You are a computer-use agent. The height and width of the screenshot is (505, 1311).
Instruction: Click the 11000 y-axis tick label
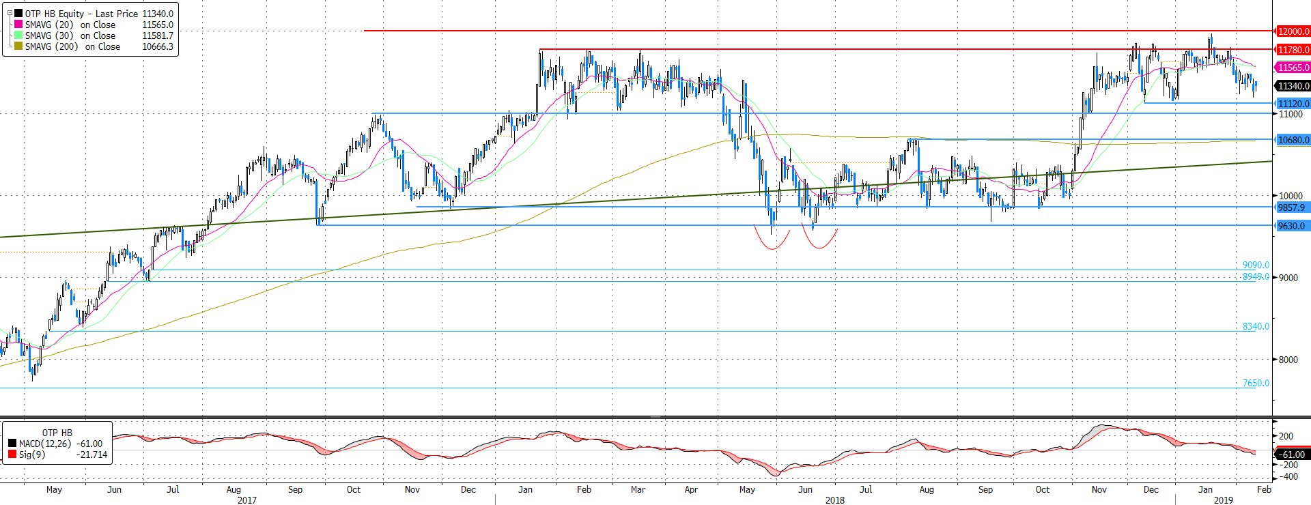pyautogui.click(x=1291, y=114)
